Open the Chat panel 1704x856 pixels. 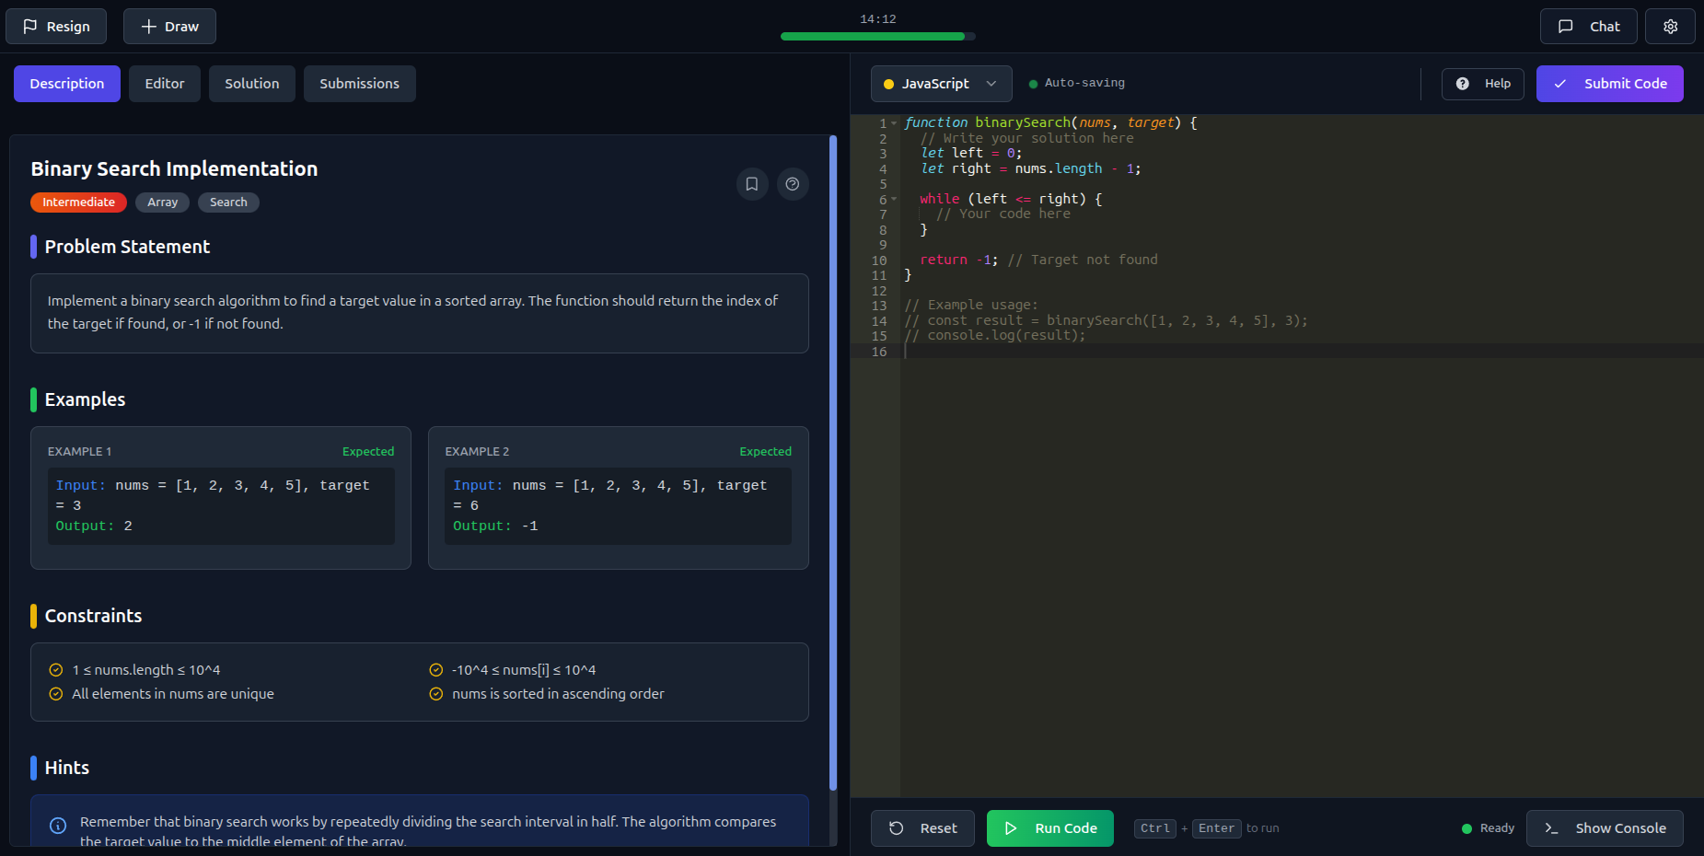(1588, 27)
